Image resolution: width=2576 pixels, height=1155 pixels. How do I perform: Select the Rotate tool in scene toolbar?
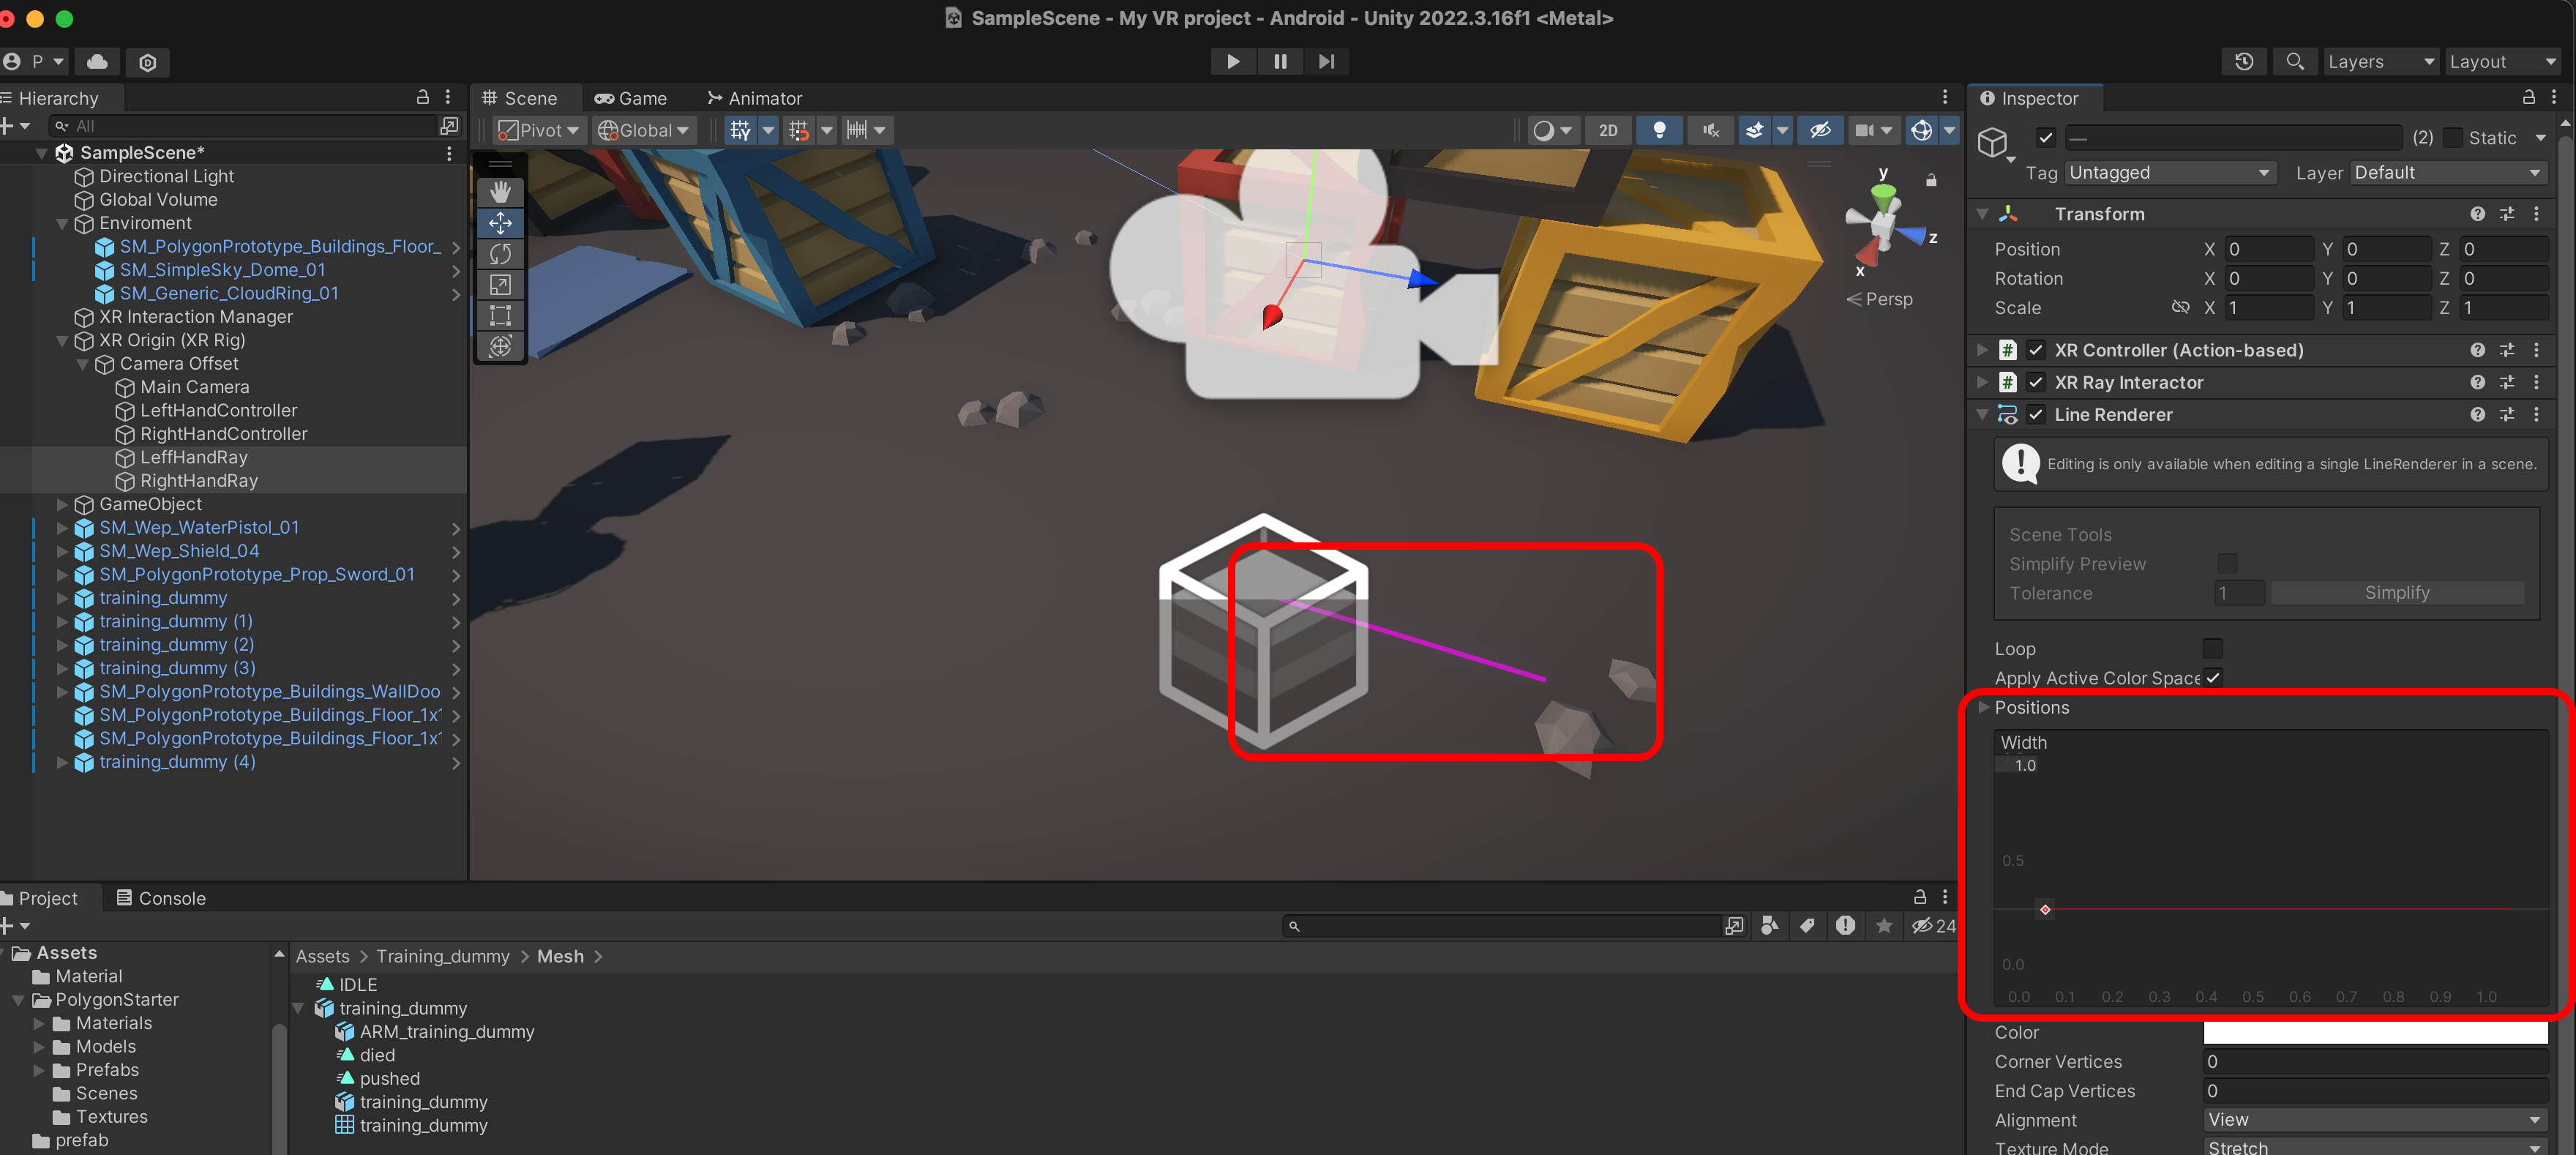[x=500, y=253]
